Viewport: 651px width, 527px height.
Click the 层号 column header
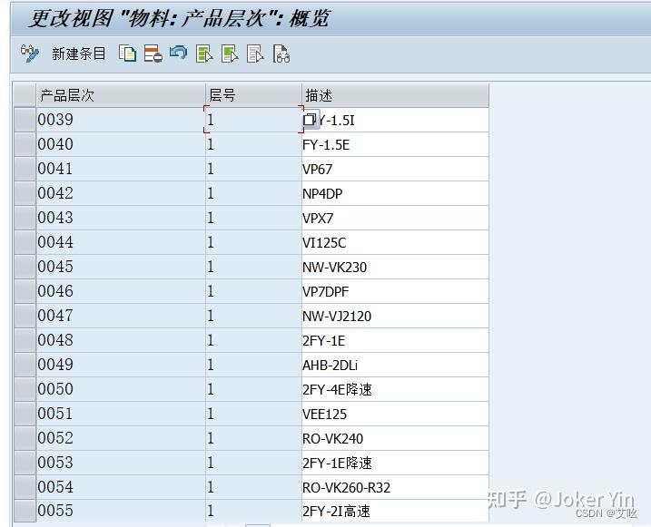(253, 95)
